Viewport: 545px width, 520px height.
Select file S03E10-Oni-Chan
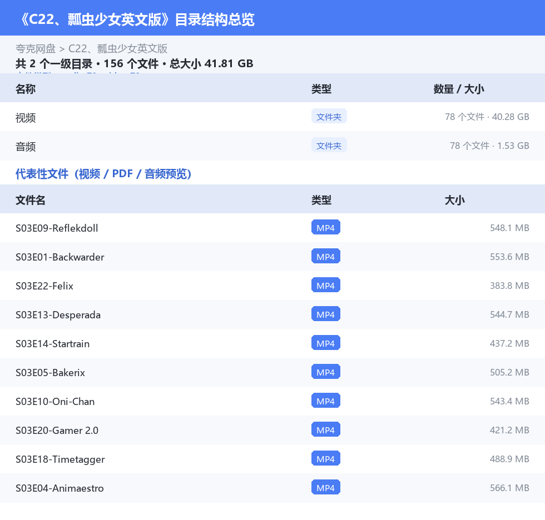pyautogui.click(x=55, y=401)
